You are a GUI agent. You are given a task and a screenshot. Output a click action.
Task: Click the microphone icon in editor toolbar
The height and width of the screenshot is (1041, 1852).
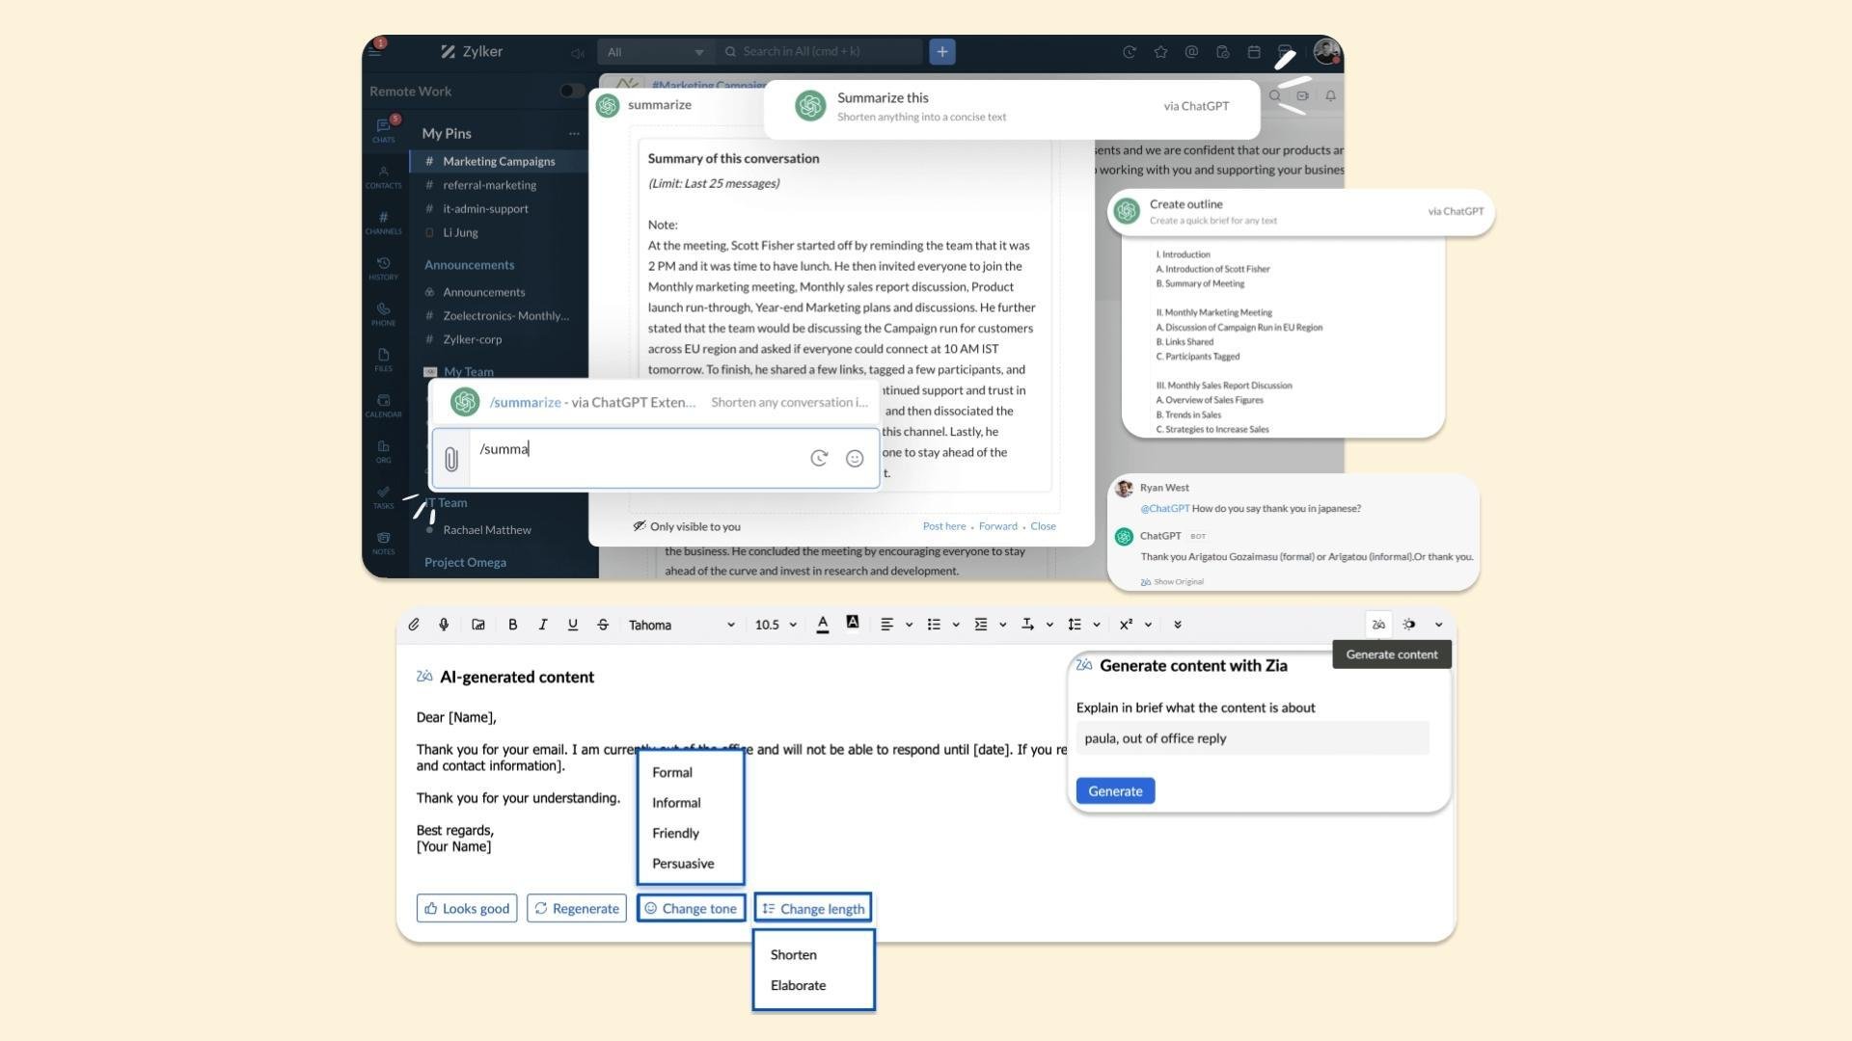pos(444,625)
